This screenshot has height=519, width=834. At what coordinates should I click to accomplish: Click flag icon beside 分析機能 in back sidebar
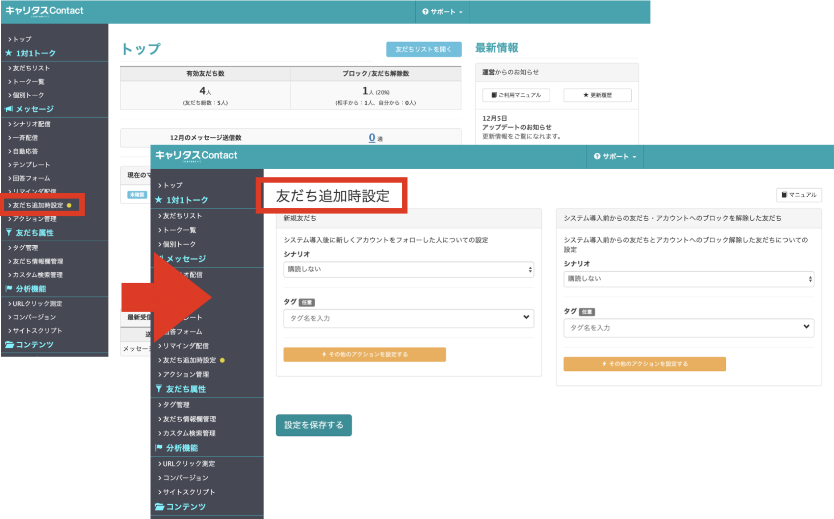pyautogui.click(x=9, y=288)
